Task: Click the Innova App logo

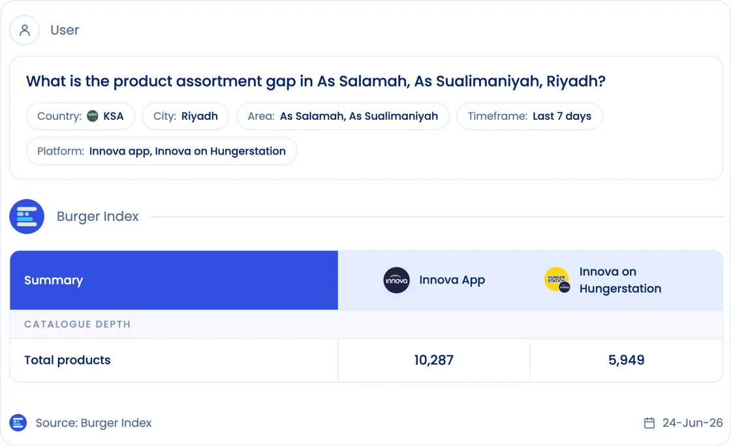Action: (396, 280)
